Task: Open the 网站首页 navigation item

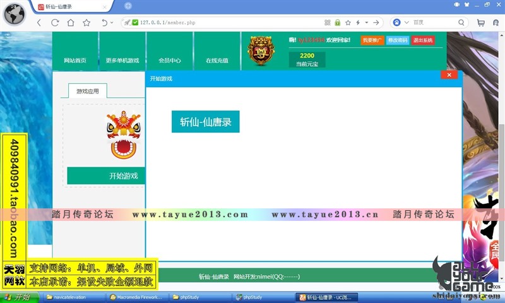Action: tap(75, 61)
